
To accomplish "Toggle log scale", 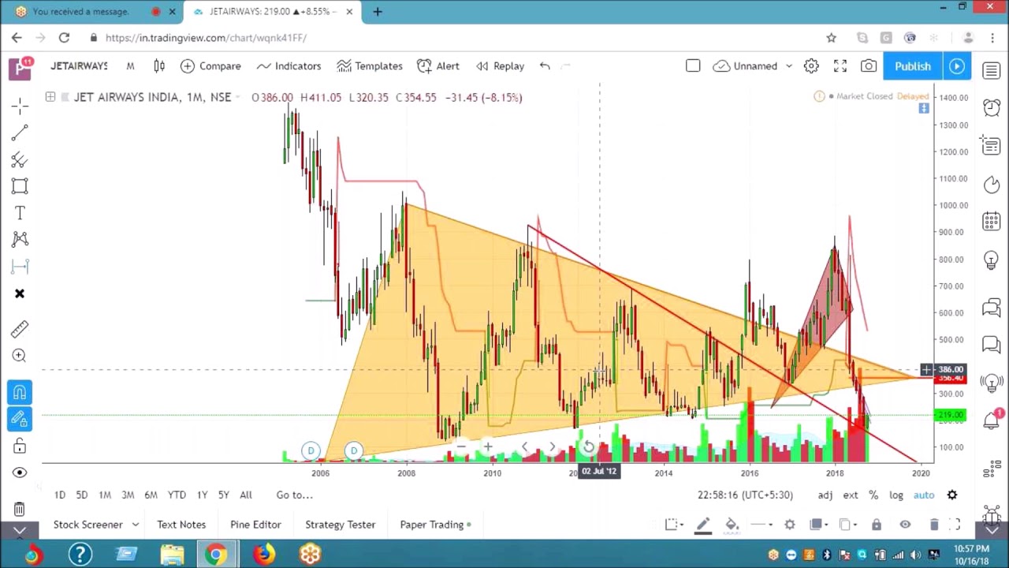I will pyautogui.click(x=896, y=495).
